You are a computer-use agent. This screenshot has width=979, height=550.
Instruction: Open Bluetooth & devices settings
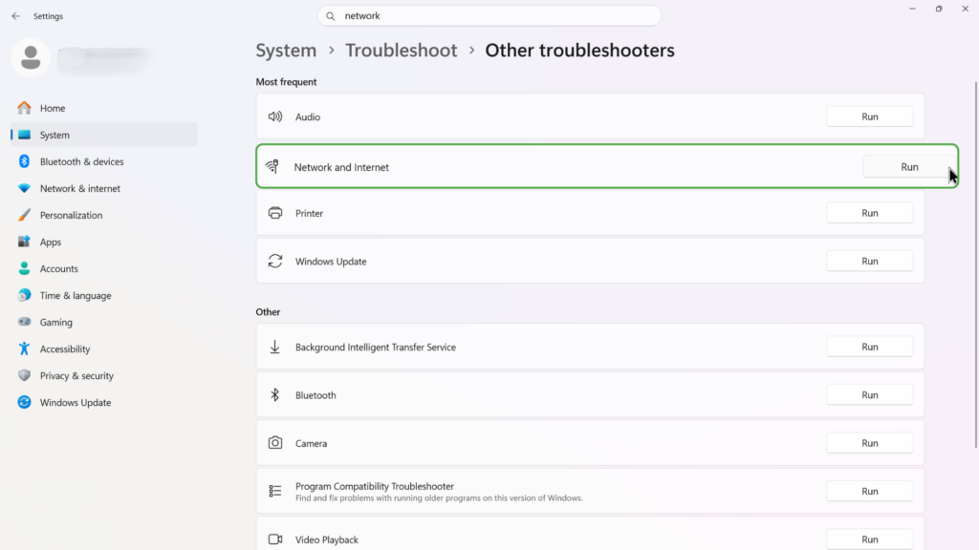pos(103,161)
